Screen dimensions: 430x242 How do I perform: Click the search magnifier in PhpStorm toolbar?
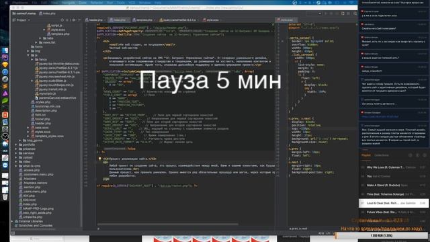tap(355, 13)
